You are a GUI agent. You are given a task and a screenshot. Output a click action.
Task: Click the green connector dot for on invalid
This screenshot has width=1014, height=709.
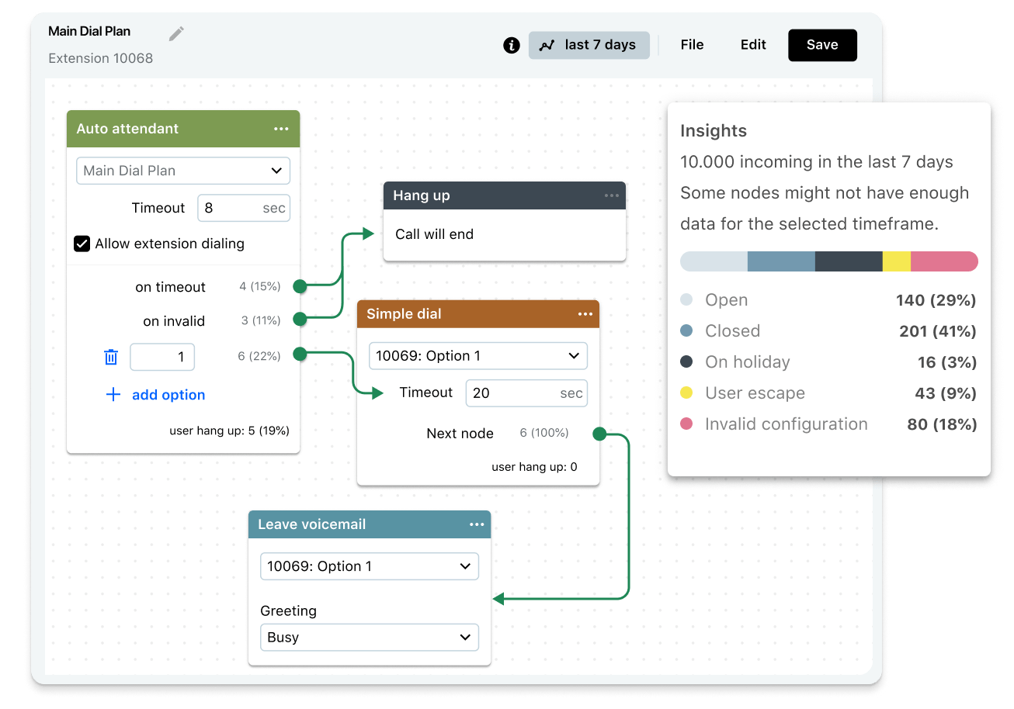tap(299, 317)
